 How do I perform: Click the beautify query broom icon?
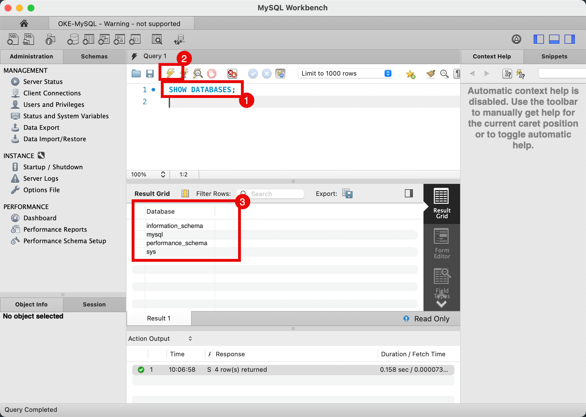pyautogui.click(x=430, y=74)
